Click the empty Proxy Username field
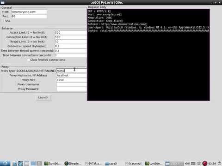The height and width of the screenshot is (166, 222). [71, 84]
